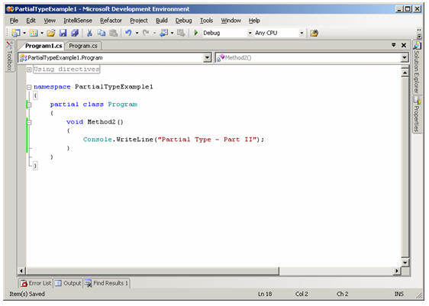Viewport: 429px width, 306px height.
Task: Open the Add New Item dropdown arrow
Action: pos(42,33)
